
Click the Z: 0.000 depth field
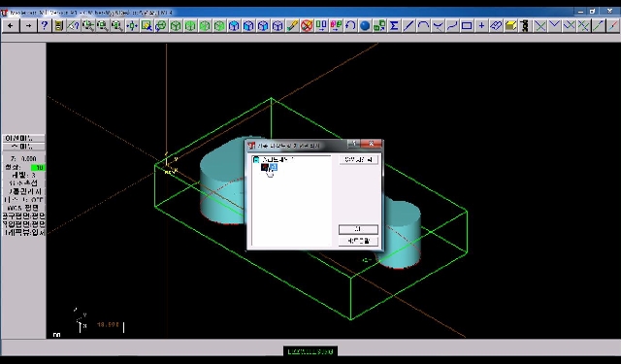23,159
